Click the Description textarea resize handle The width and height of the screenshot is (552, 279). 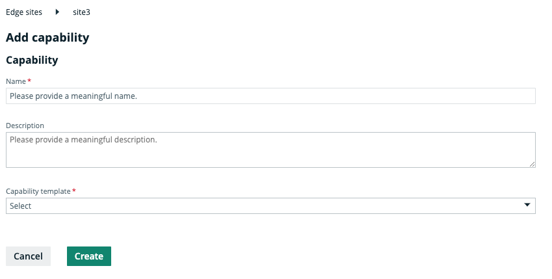(x=532, y=165)
